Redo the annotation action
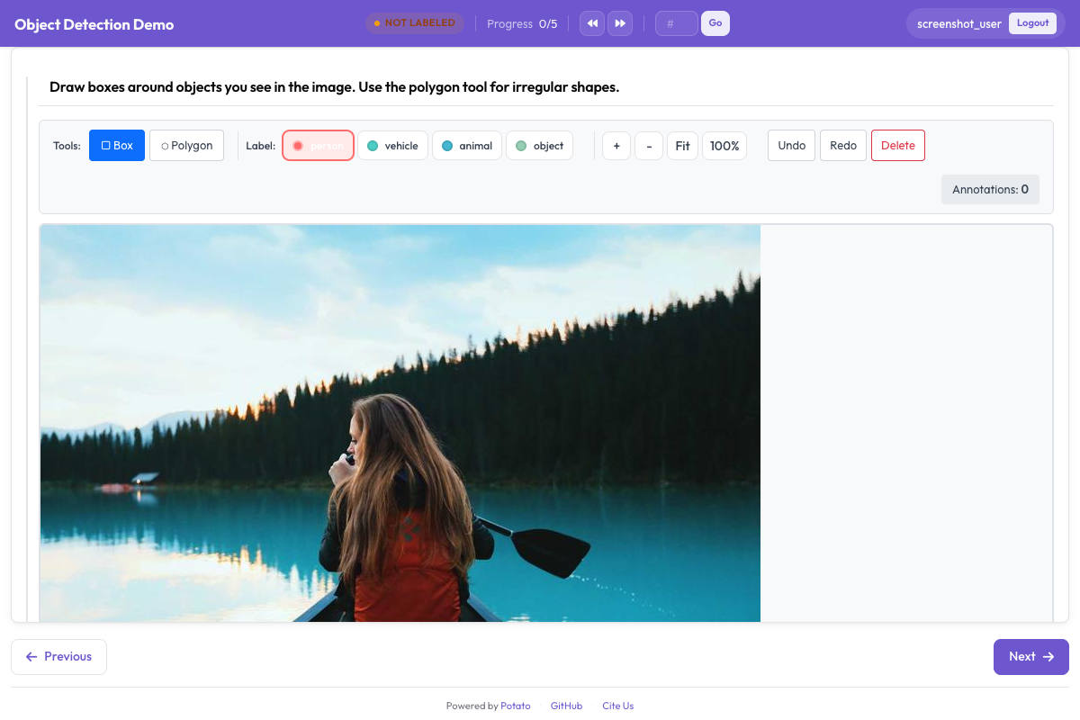Viewport: 1080px width, 720px height. point(843,146)
